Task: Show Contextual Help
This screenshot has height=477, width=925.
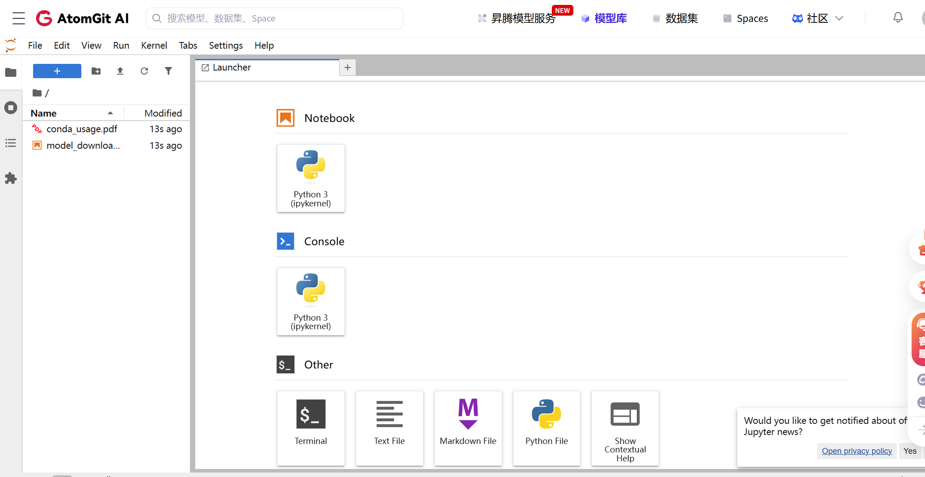Action: point(625,428)
